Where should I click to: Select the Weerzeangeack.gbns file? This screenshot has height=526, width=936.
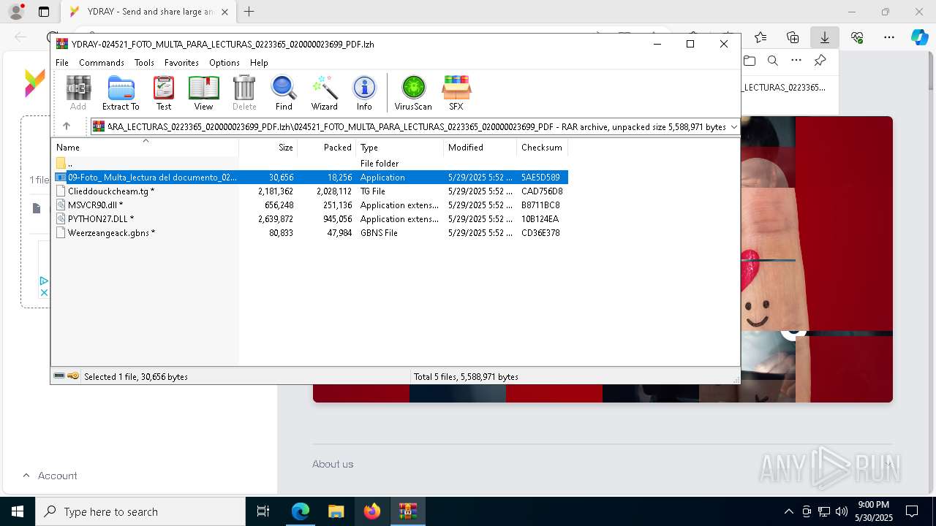click(x=310, y=233)
